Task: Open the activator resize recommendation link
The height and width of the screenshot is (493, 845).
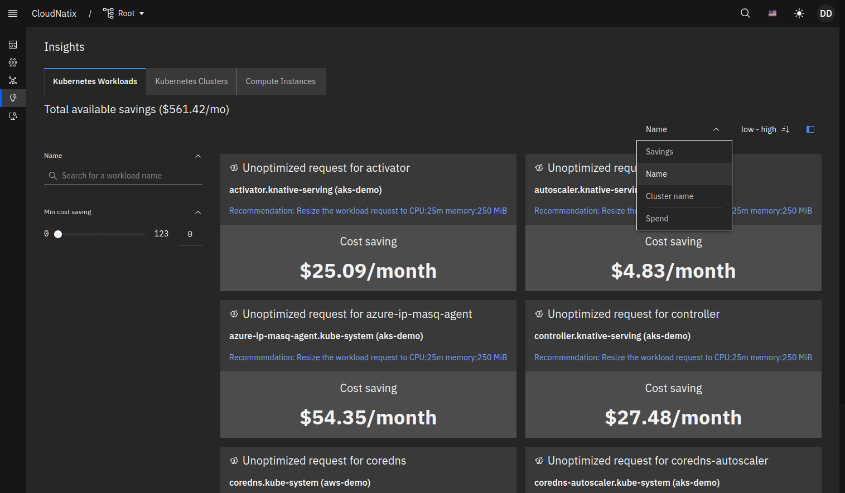Action: [x=368, y=211]
